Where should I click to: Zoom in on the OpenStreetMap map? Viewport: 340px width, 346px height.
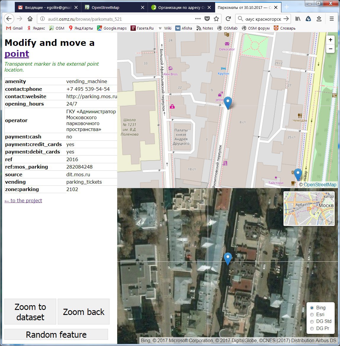click(330, 40)
